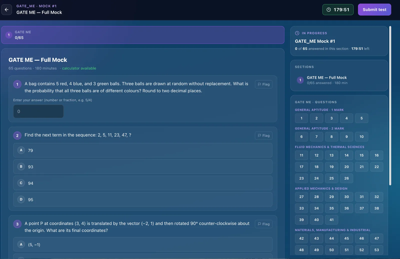The height and width of the screenshot is (259, 400).
Task: Go to question 3 in the palette
Action: pyautogui.click(x=331, y=118)
